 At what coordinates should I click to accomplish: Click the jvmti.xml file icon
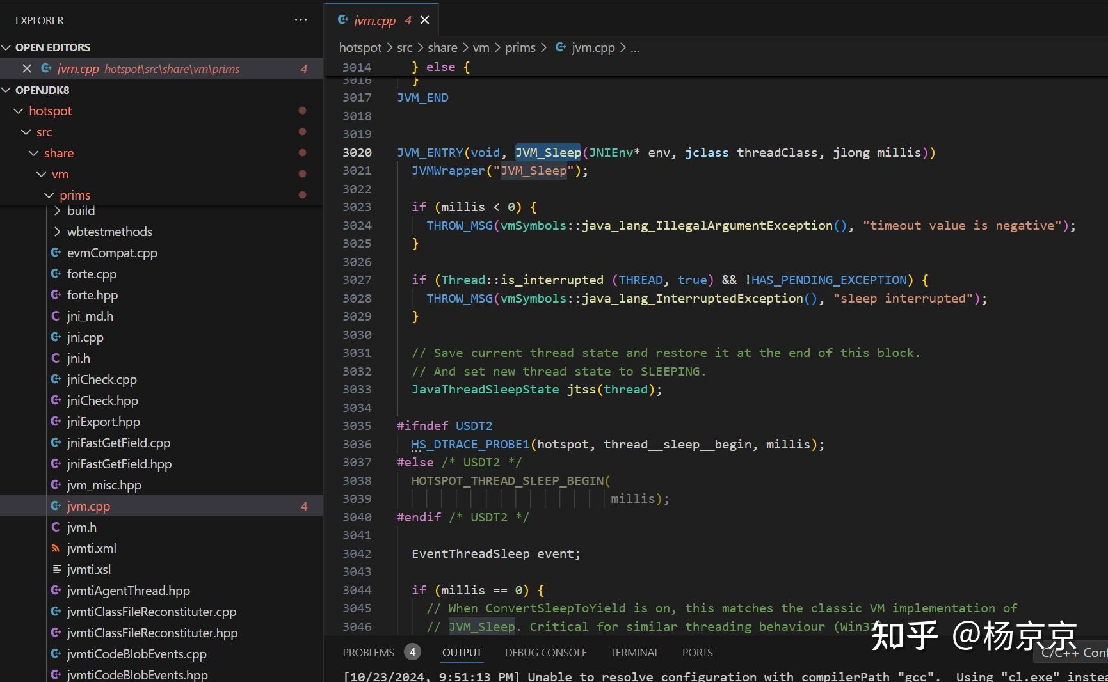pyautogui.click(x=56, y=548)
